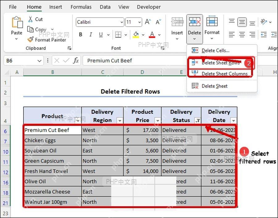Pick the yellow Fill Color bucket
Image resolution: width=278 pixels, height=218 pixels.
click(x=136, y=34)
